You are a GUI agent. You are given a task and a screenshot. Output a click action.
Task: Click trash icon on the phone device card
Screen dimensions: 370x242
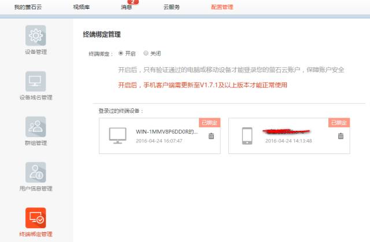pos(341,136)
